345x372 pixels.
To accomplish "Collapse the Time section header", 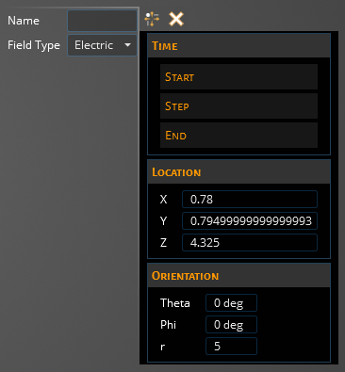I will 238,46.
